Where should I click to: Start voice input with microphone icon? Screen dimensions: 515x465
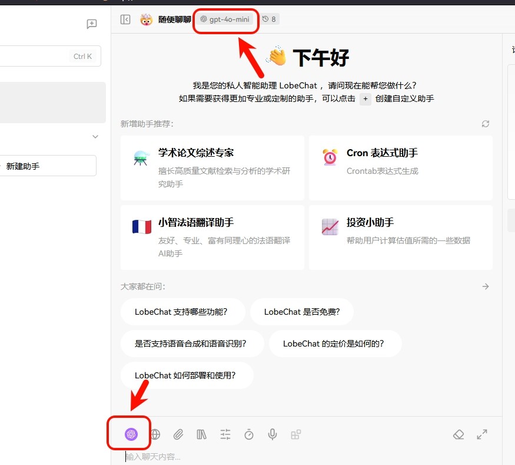273,434
